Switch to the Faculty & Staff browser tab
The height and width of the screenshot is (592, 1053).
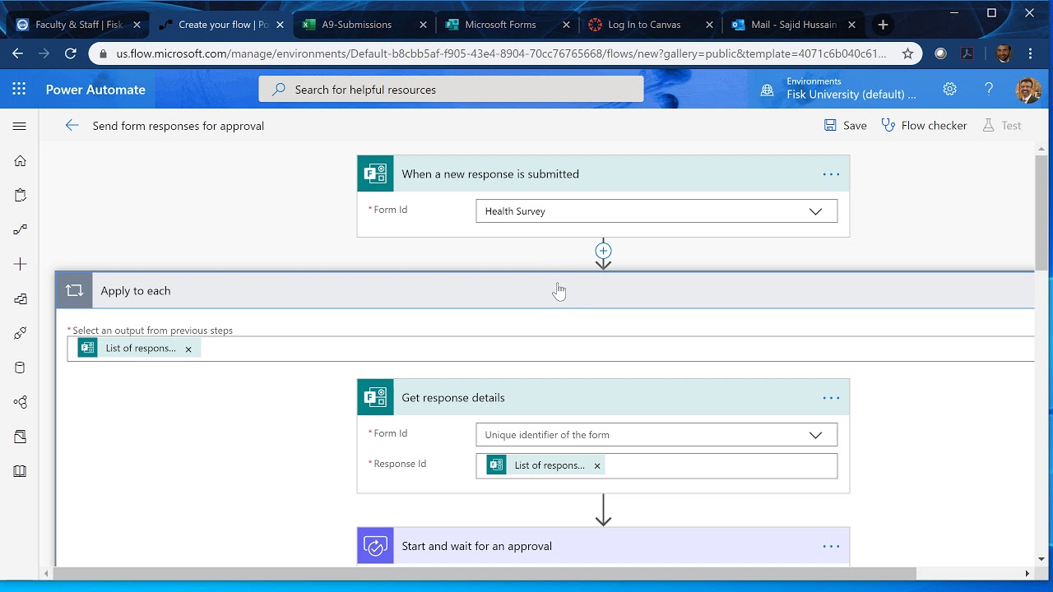click(x=78, y=25)
